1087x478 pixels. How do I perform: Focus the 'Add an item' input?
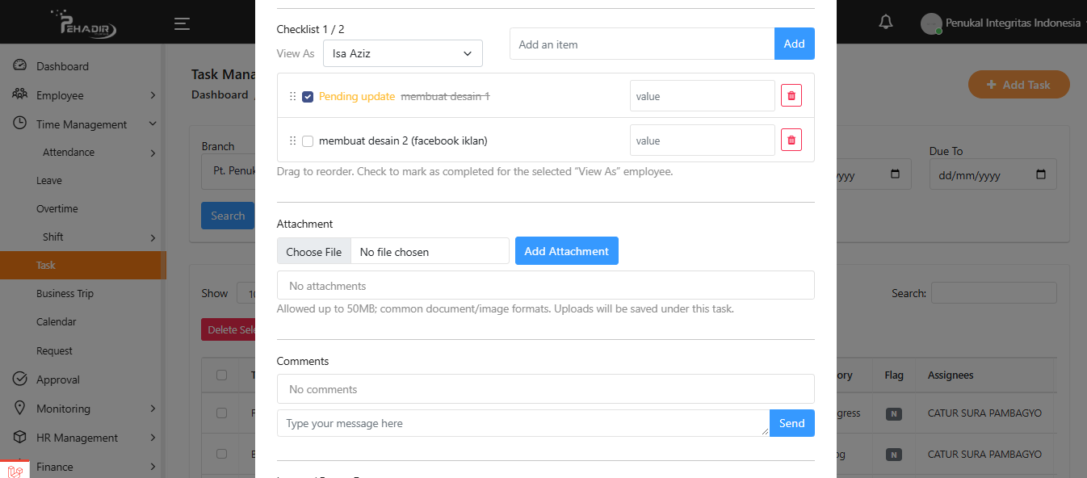tap(642, 44)
